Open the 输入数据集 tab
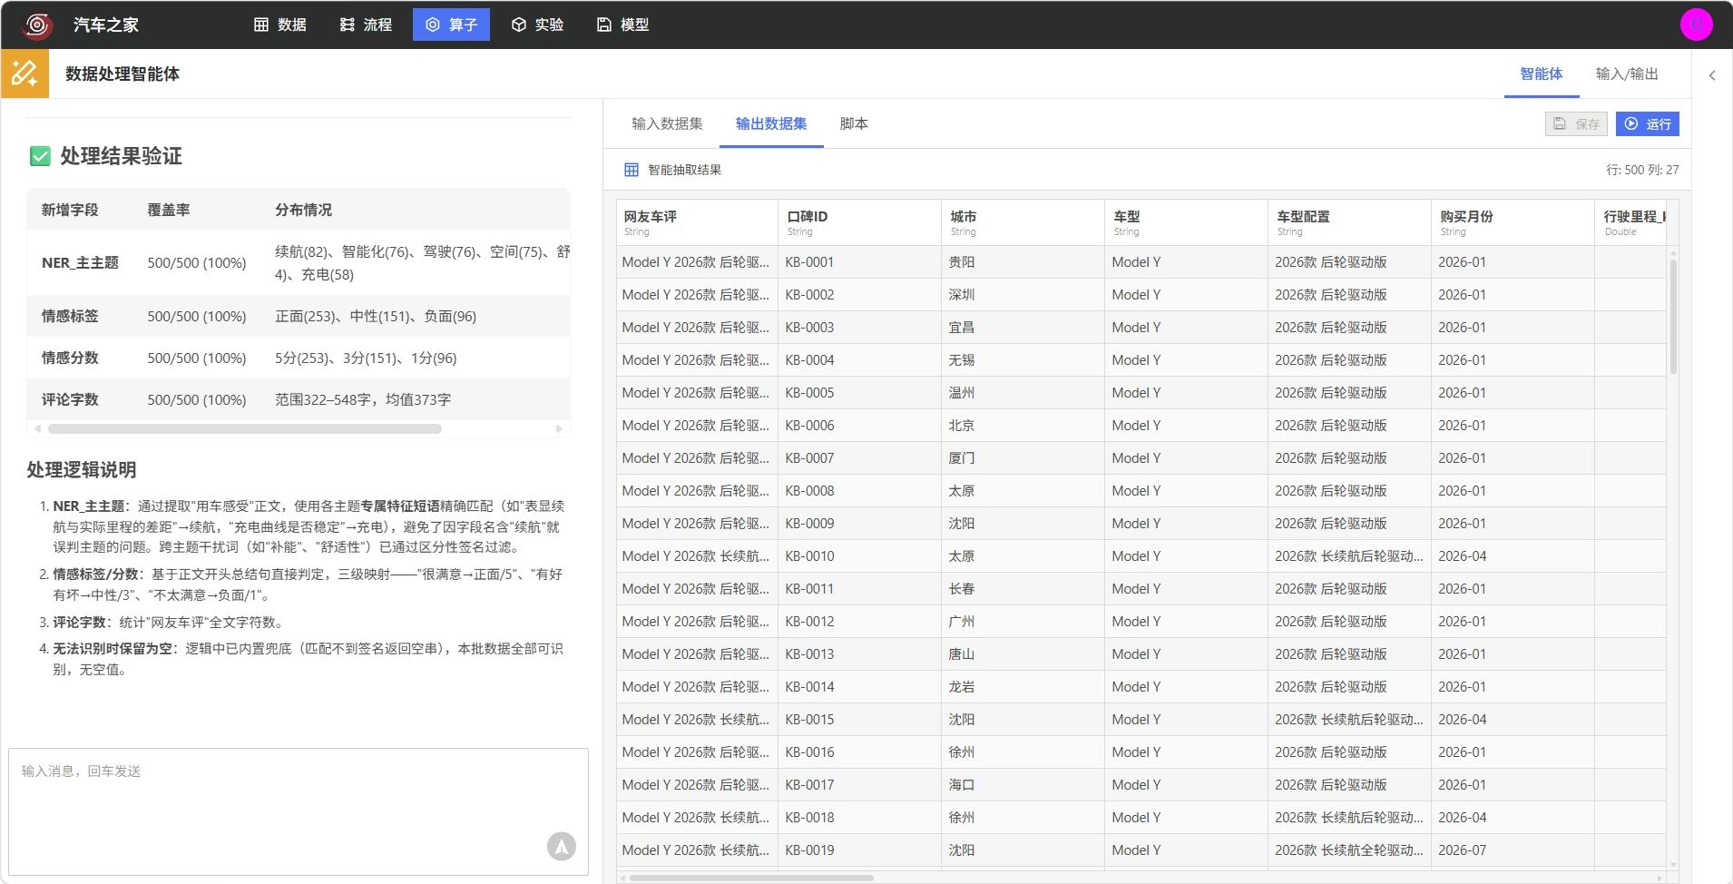The height and width of the screenshot is (884, 1733). (x=668, y=123)
